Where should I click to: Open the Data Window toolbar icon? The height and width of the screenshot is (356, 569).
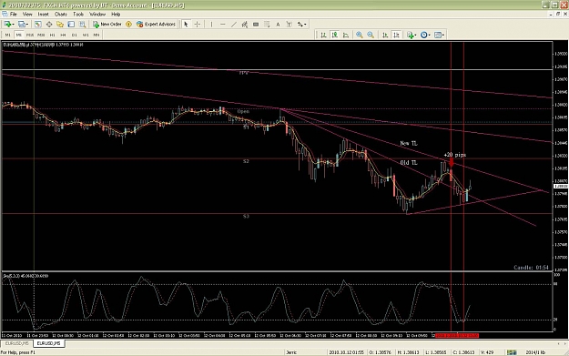[x=48, y=25]
